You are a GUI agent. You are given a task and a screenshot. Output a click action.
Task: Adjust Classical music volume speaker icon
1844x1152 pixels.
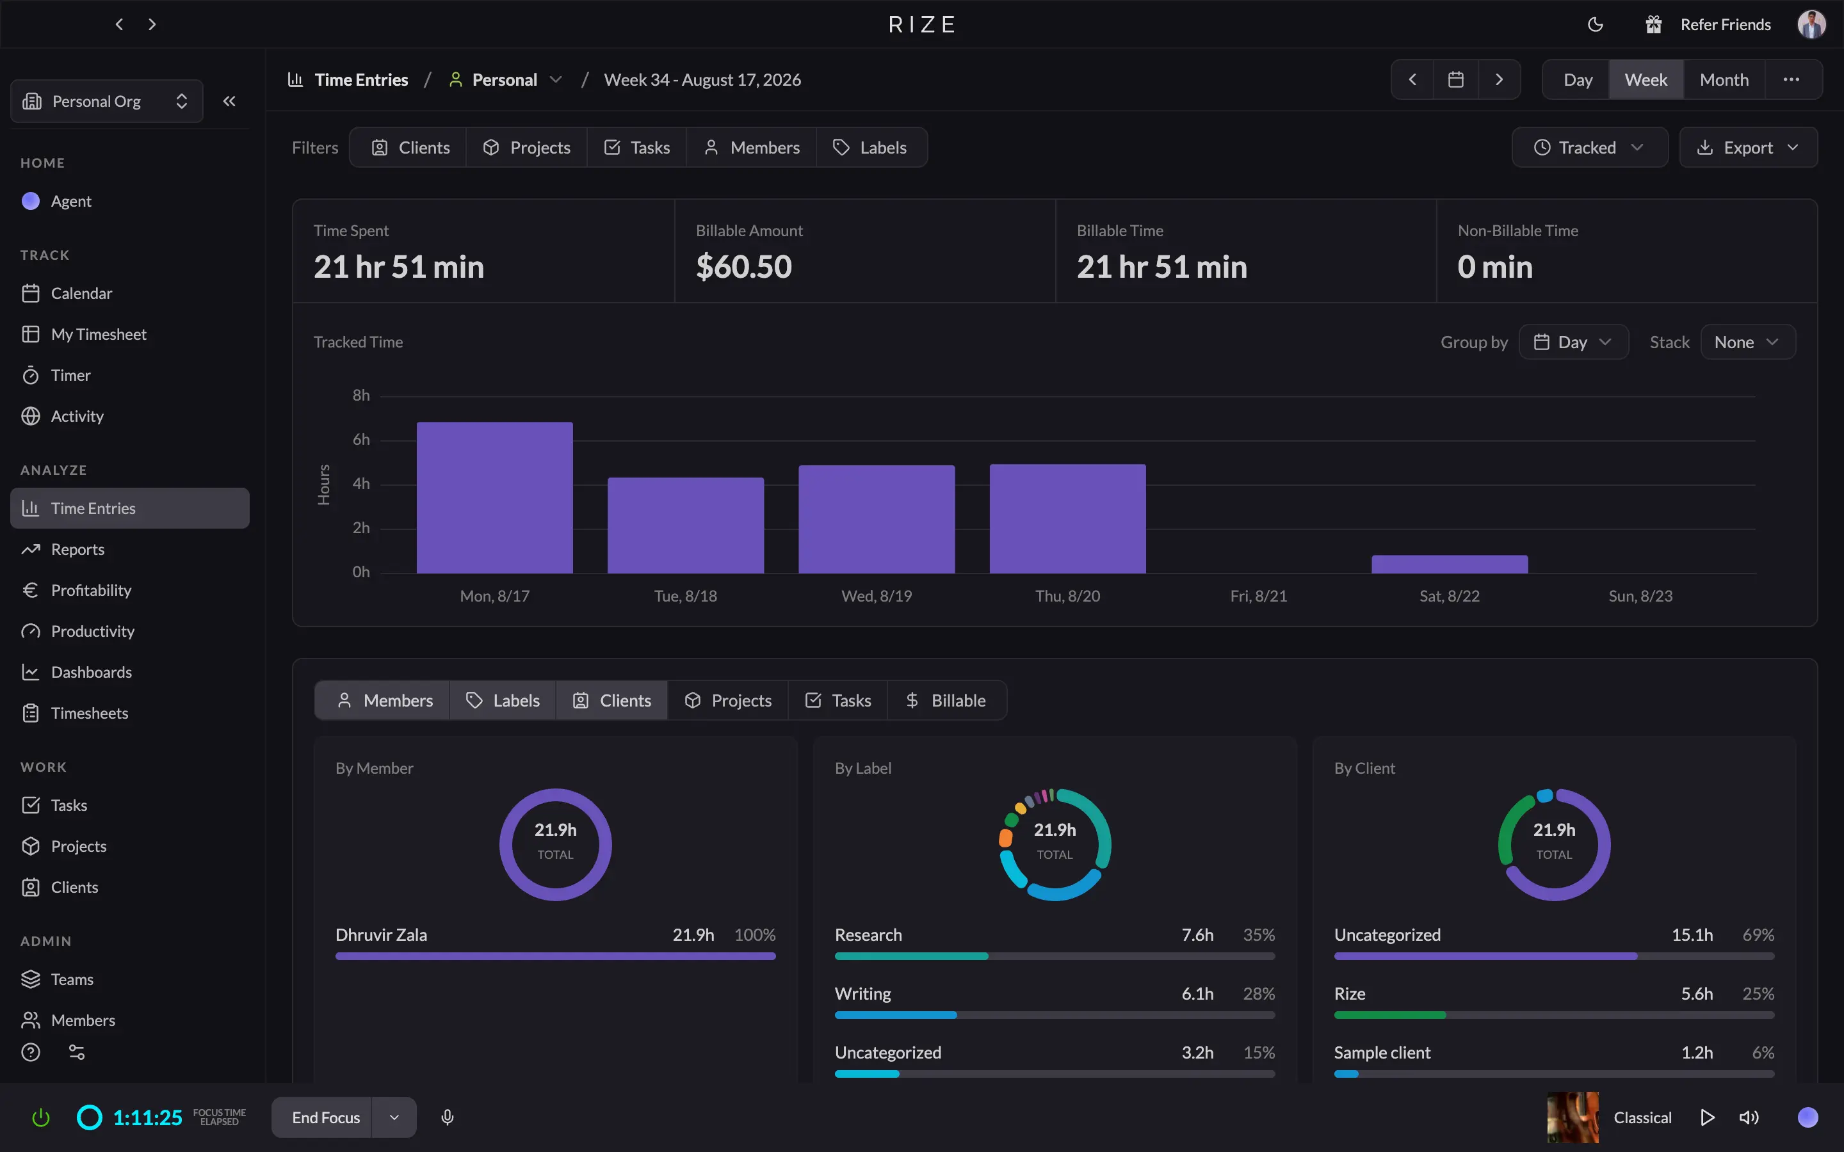click(1749, 1117)
